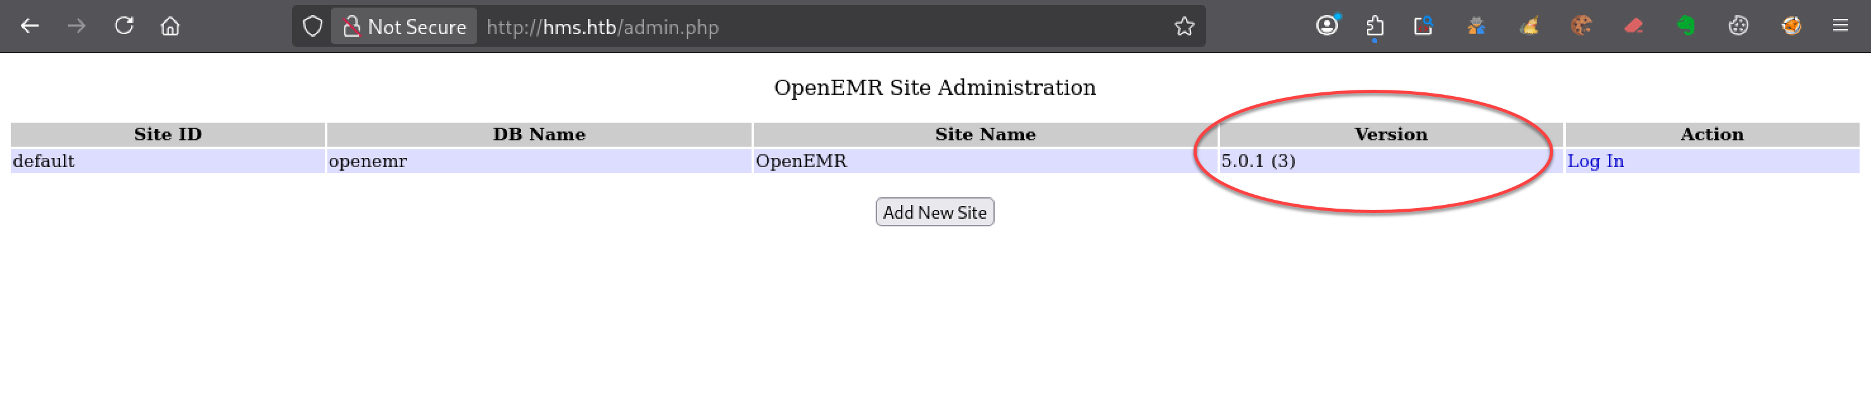Image resolution: width=1871 pixels, height=404 pixels.
Task: Click the 'OpenEMR' site name cell
Action: coord(986,161)
